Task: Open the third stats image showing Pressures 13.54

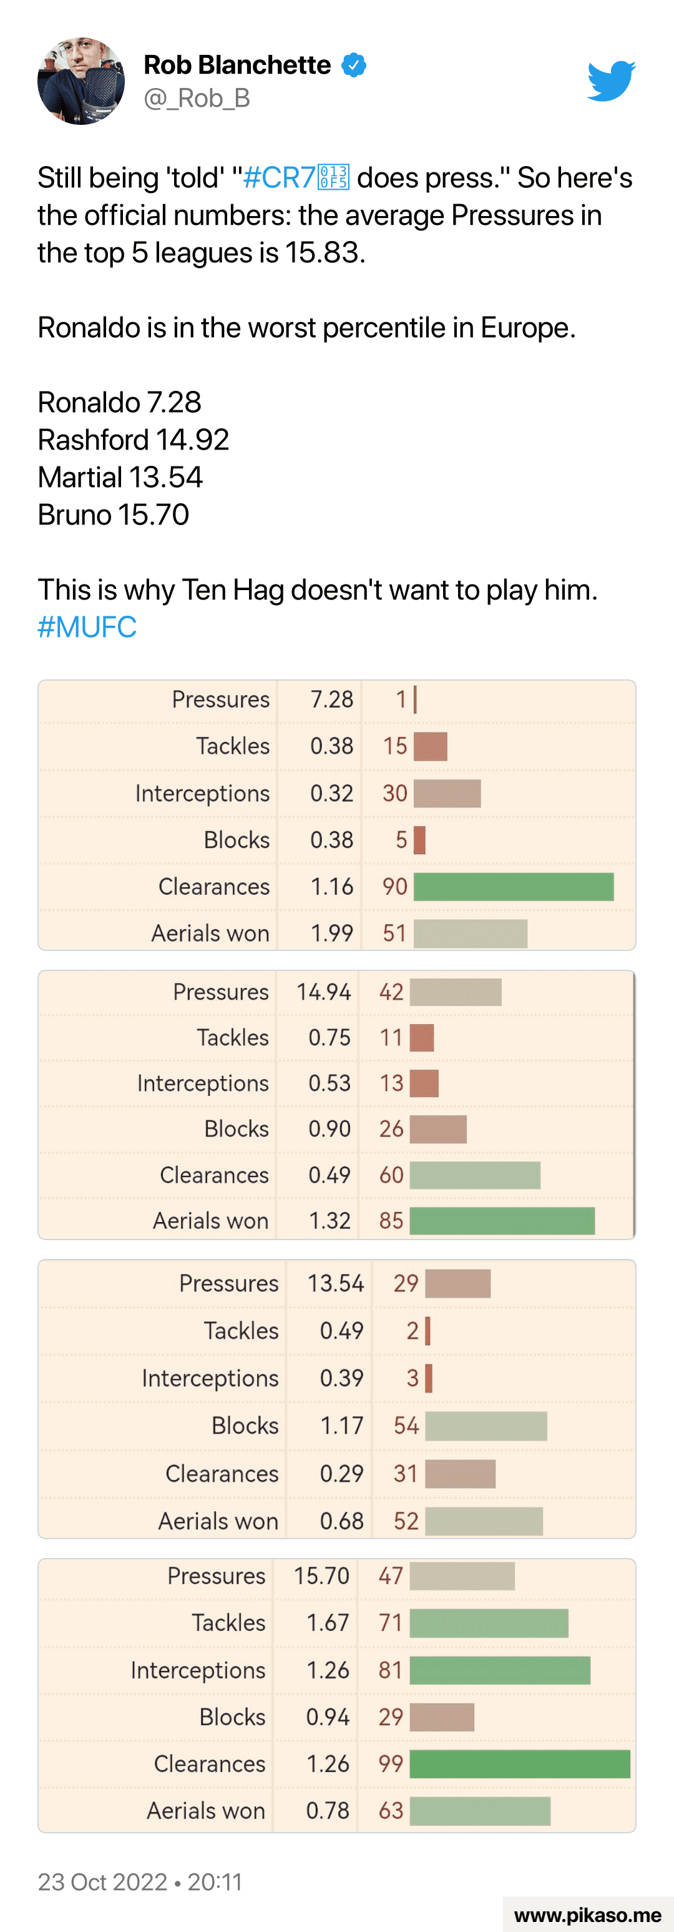Action: pyautogui.click(x=336, y=1399)
